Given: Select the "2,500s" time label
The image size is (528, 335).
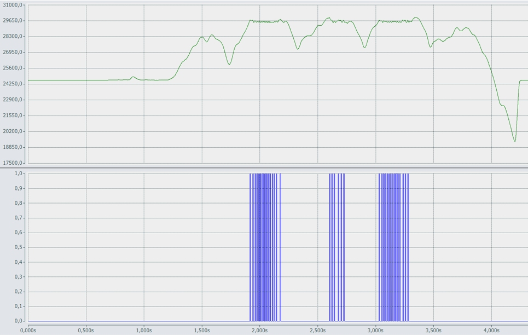Looking at the screenshot, I should pos(317,330).
